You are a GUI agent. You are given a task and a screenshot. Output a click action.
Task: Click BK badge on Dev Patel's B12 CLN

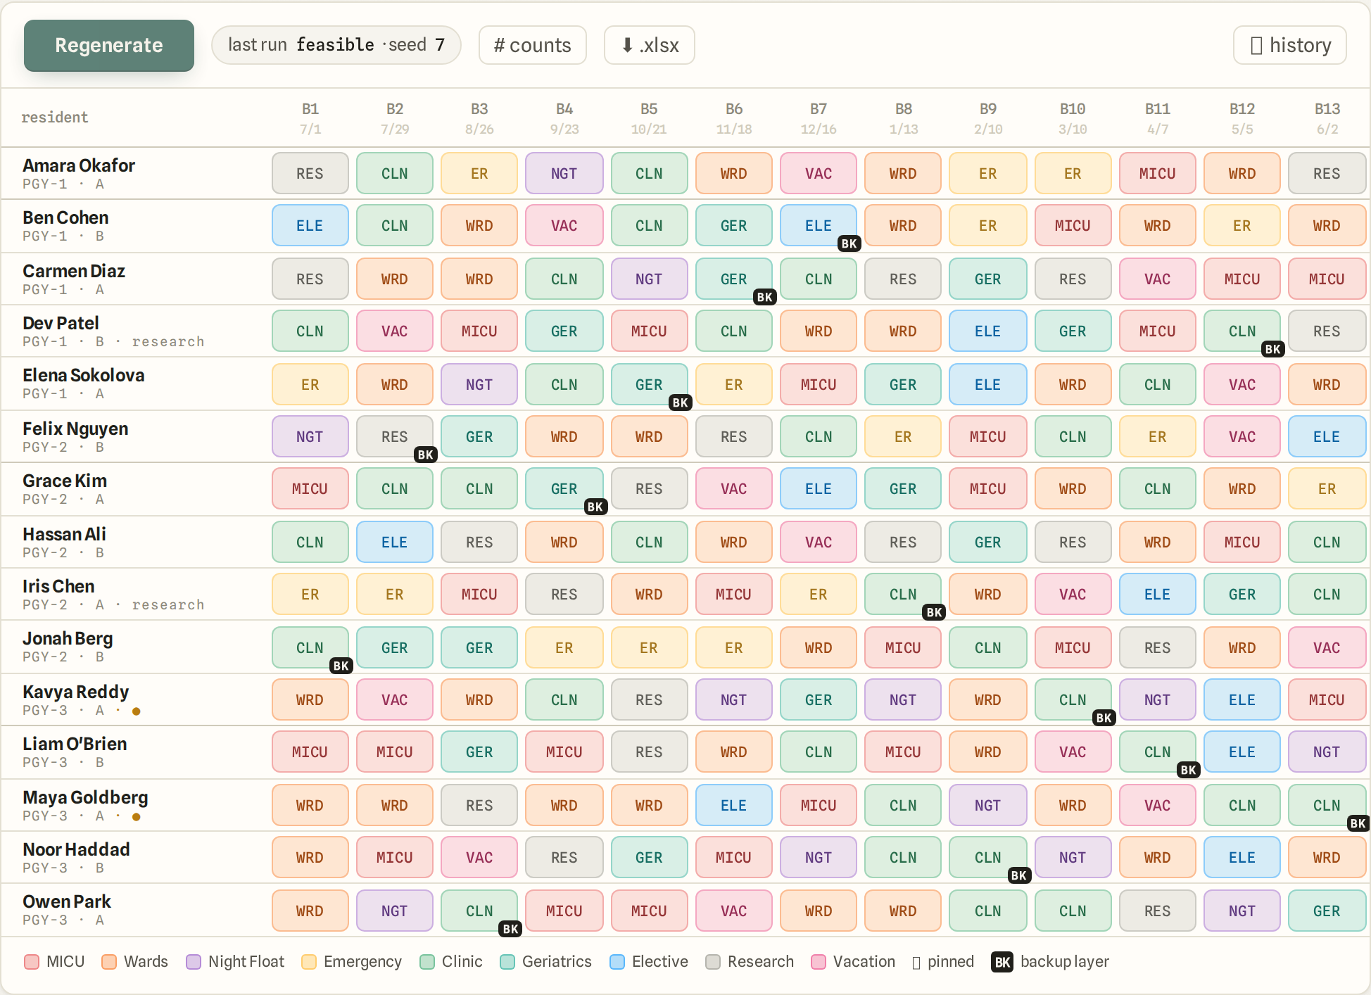coord(1273,349)
